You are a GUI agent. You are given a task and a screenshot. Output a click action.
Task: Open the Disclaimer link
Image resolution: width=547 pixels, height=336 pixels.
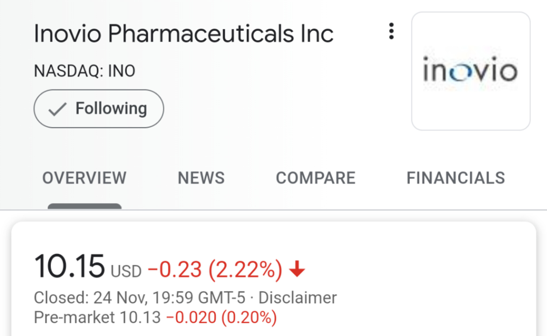tap(297, 298)
